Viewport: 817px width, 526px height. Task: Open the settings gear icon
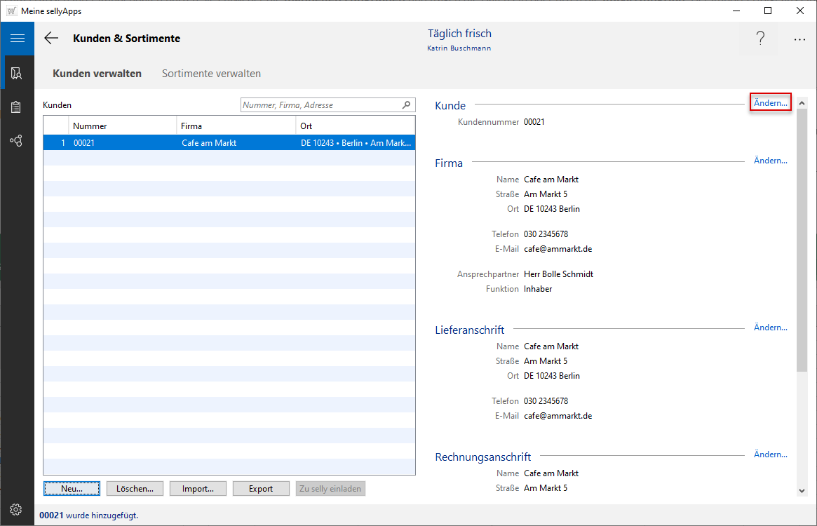click(17, 509)
